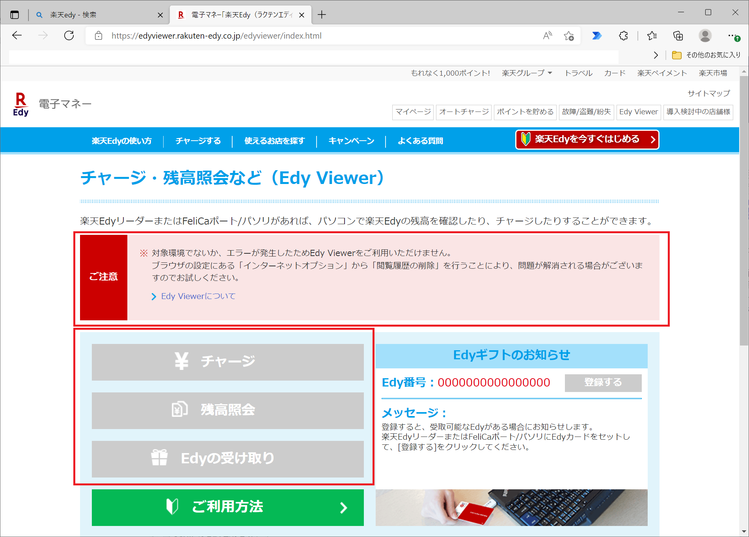This screenshot has width=749, height=537.
Task: Click the Edyの受け取り button
Action: (x=227, y=459)
